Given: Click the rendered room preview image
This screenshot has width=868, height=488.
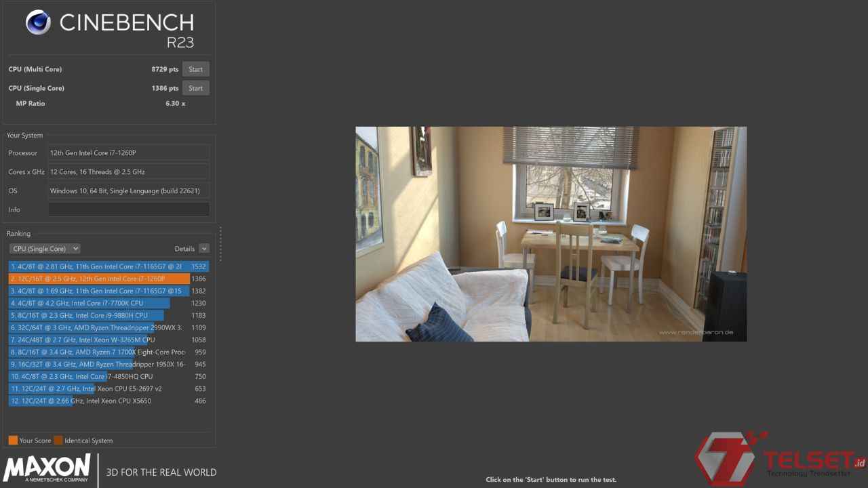Looking at the screenshot, I should (x=551, y=234).
